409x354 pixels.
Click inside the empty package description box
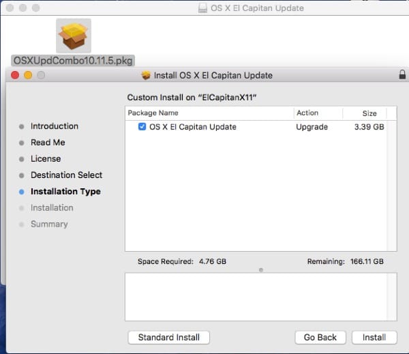[x=260, y=297]
